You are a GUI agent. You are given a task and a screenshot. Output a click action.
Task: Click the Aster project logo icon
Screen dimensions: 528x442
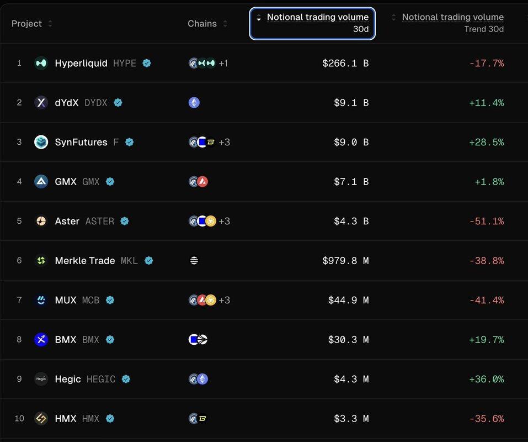41,221
